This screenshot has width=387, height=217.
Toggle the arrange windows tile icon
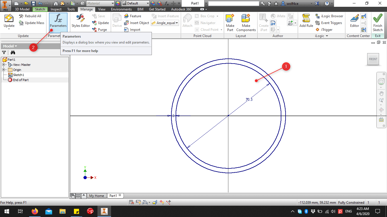pos(78,196)
